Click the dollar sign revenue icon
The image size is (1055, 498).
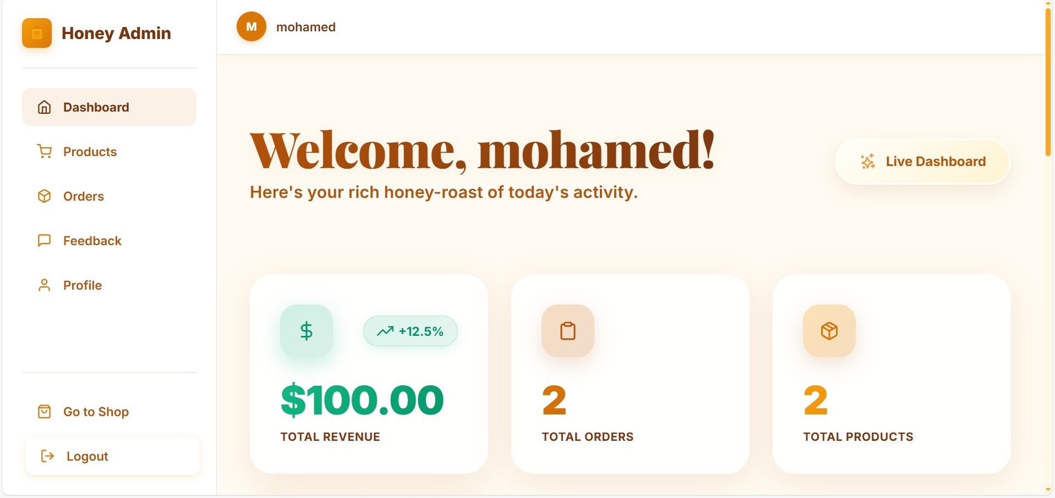tap(307, 331)
